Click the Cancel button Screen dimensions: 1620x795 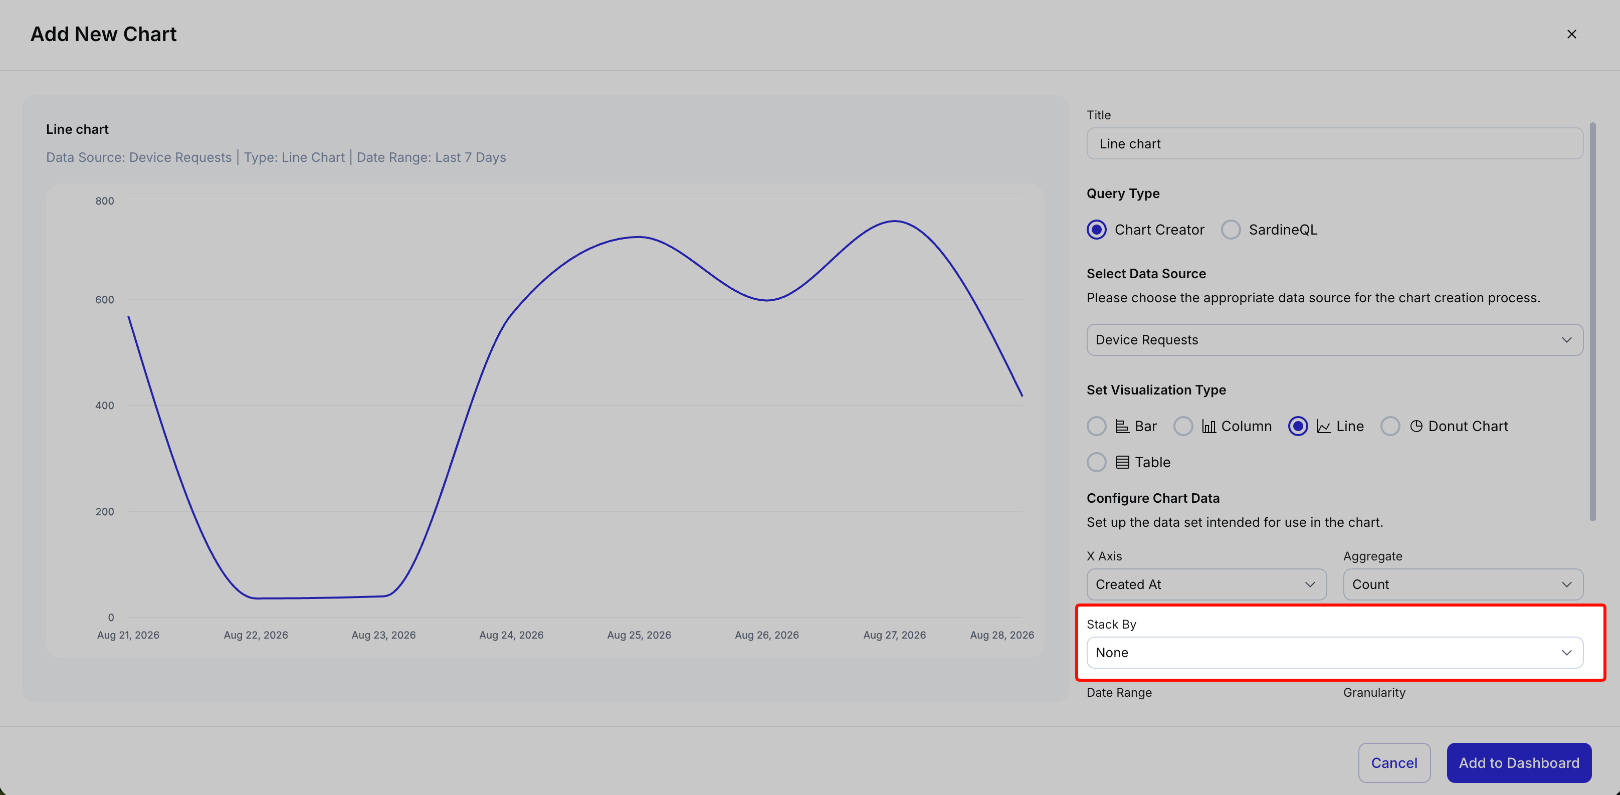click(x=1394, y=763)
